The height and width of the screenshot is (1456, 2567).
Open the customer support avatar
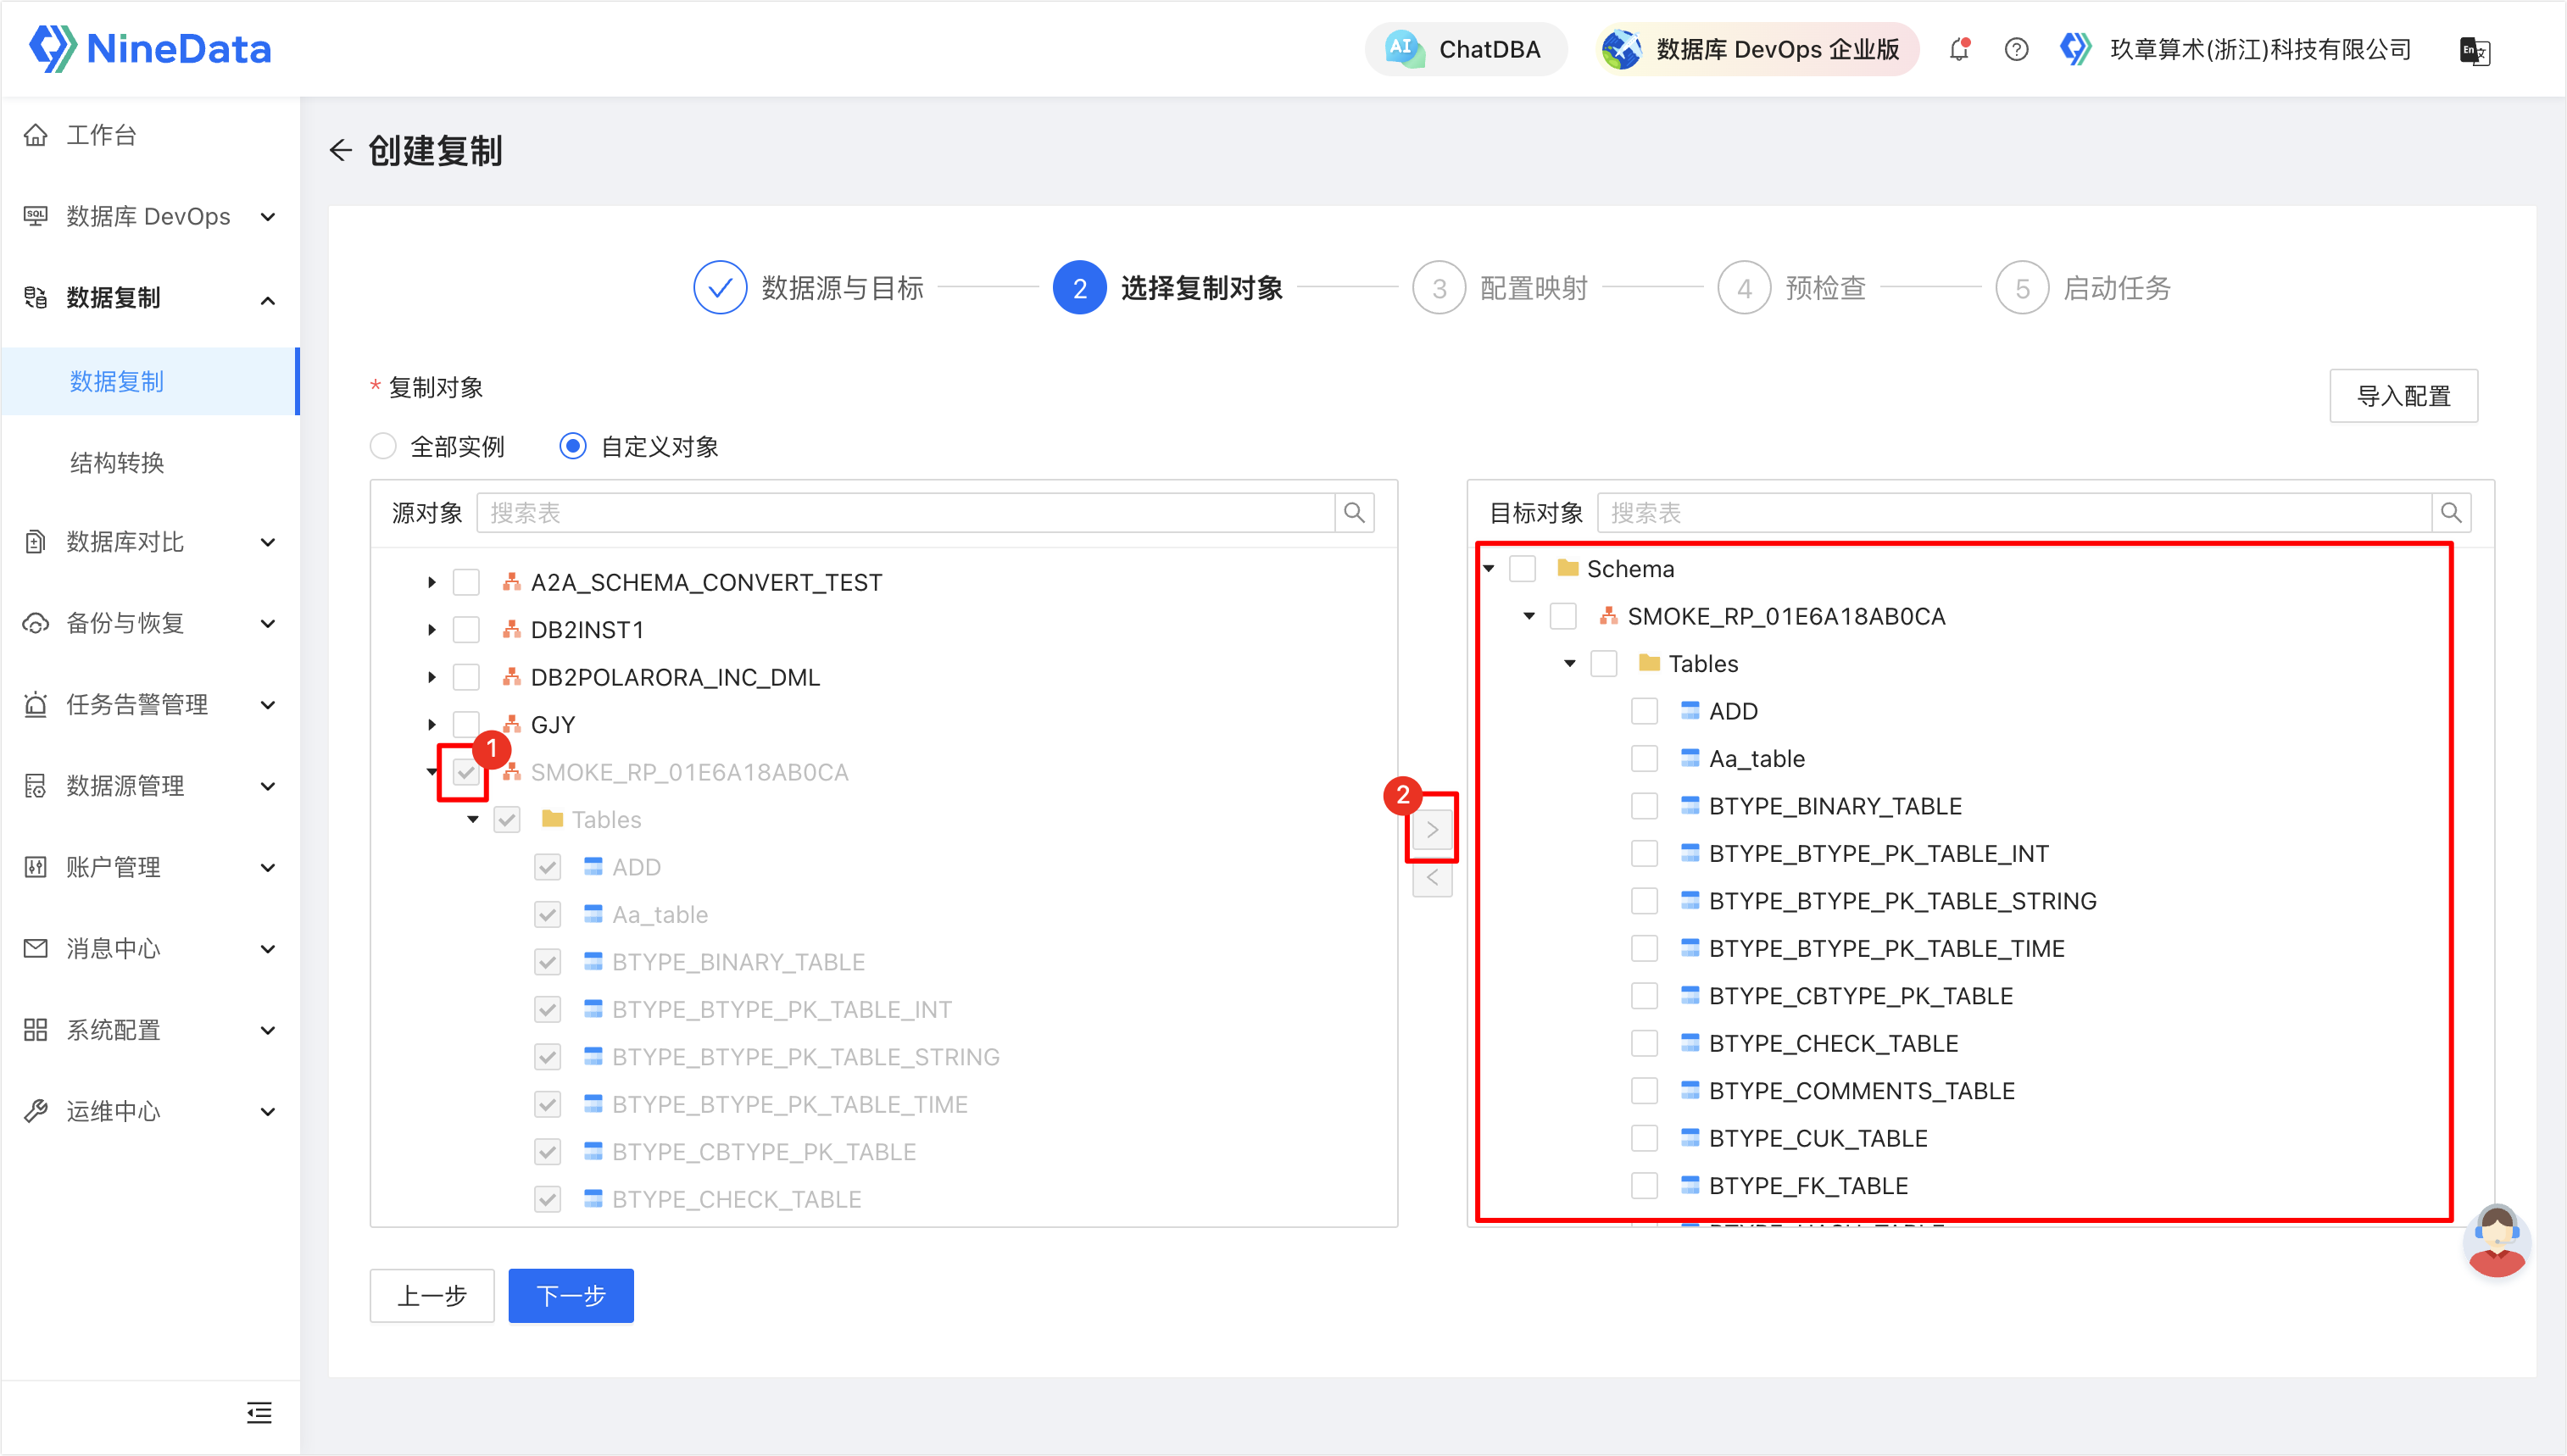coord(2497,1242)
